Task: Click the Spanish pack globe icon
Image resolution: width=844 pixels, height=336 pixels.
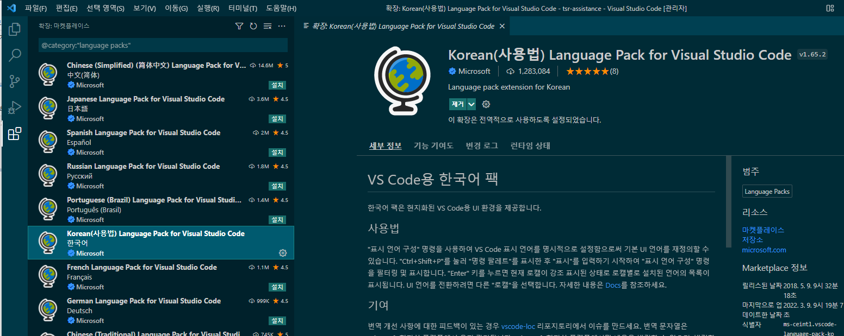Action: [48, 142]
